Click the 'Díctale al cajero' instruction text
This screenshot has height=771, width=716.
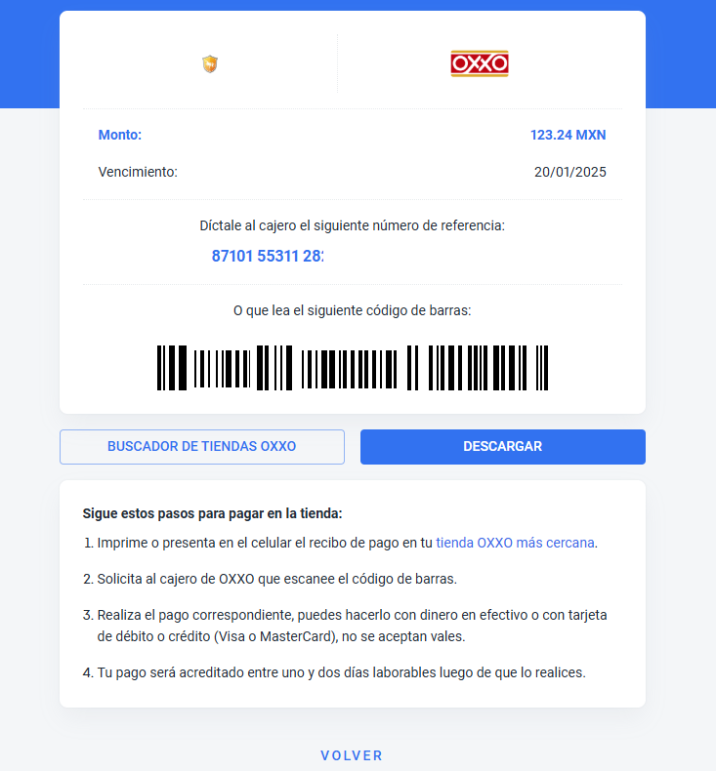(353, 225)
